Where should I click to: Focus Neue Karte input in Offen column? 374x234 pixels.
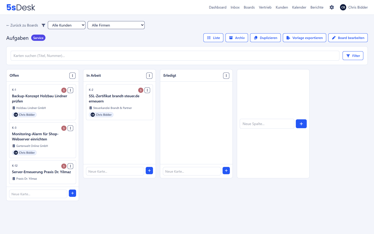(38, 194)
